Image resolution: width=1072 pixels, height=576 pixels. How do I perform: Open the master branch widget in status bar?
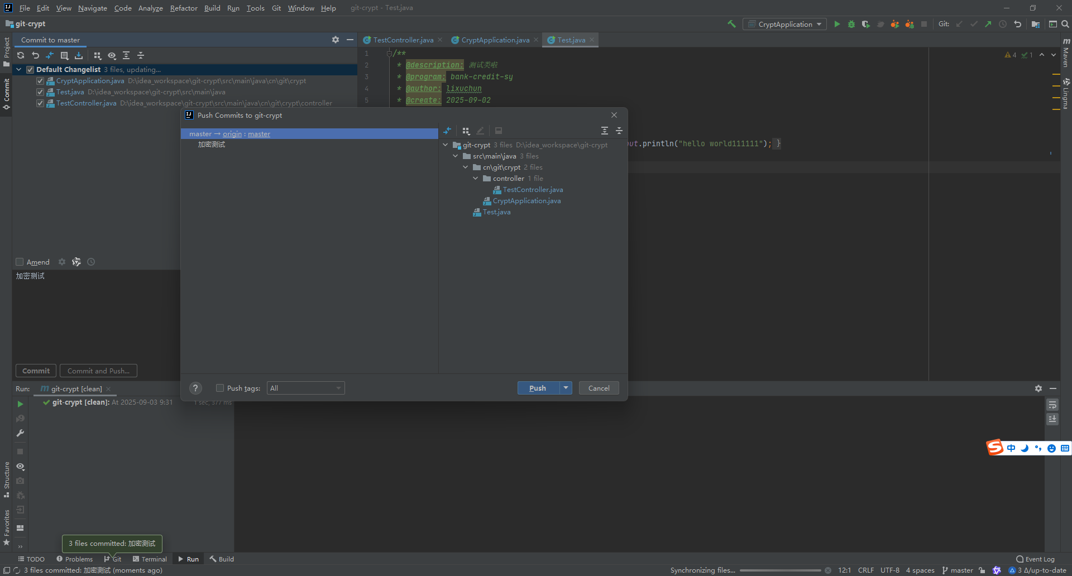click(958, 570)
